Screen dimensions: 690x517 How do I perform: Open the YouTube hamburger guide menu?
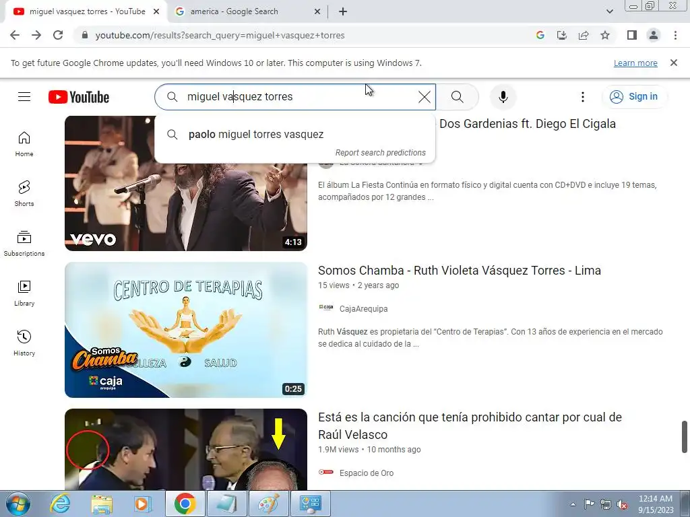[24, 97]
